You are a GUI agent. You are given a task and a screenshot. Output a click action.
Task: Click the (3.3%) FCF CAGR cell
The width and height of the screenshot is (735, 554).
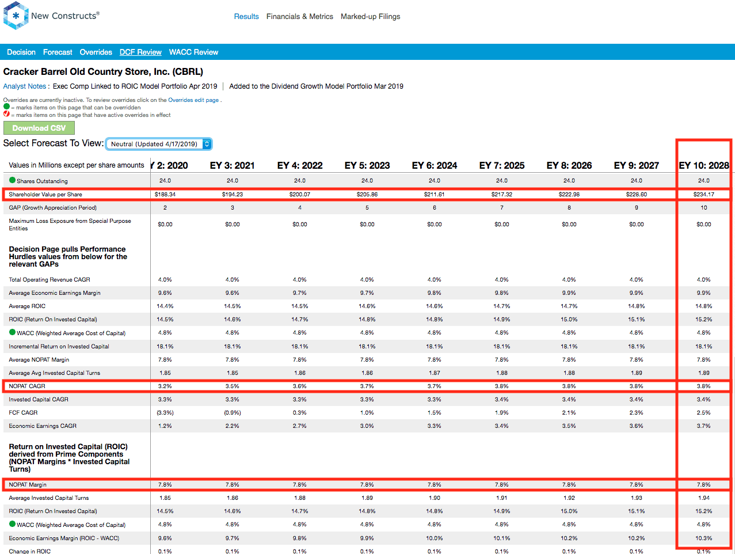pos(165,413)
